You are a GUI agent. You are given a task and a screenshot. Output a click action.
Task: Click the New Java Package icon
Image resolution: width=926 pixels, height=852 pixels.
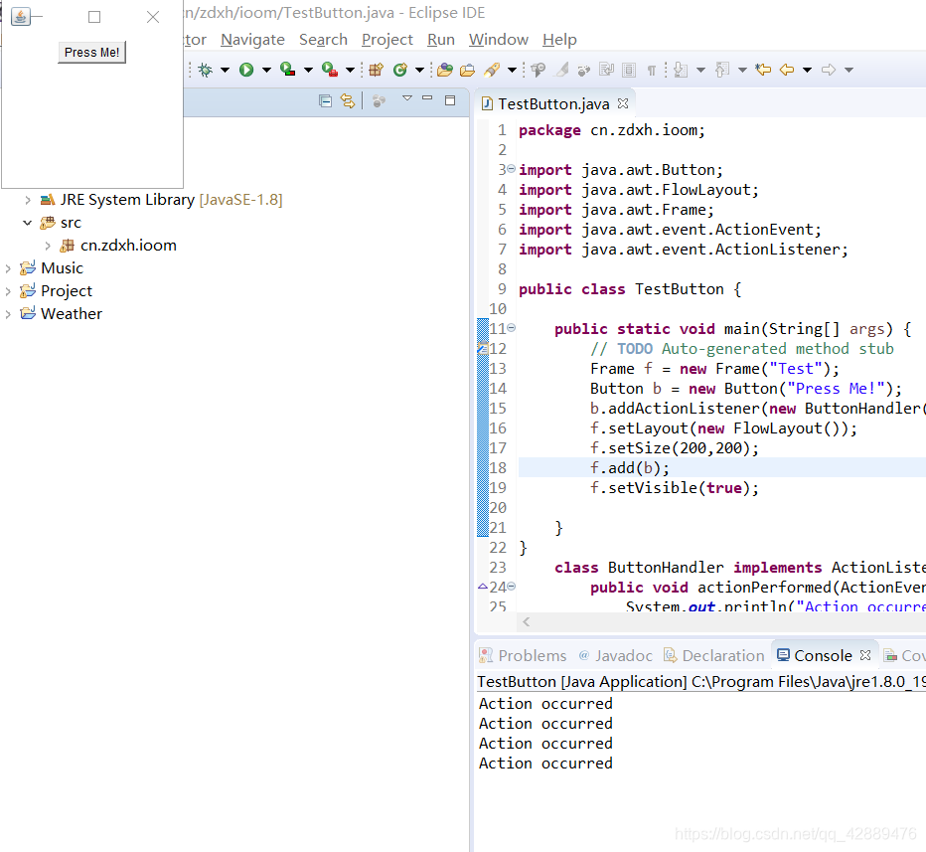click(376, 70)
